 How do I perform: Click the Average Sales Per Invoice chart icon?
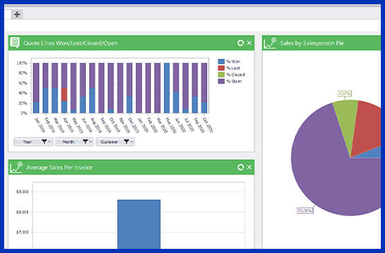[17, 167]
